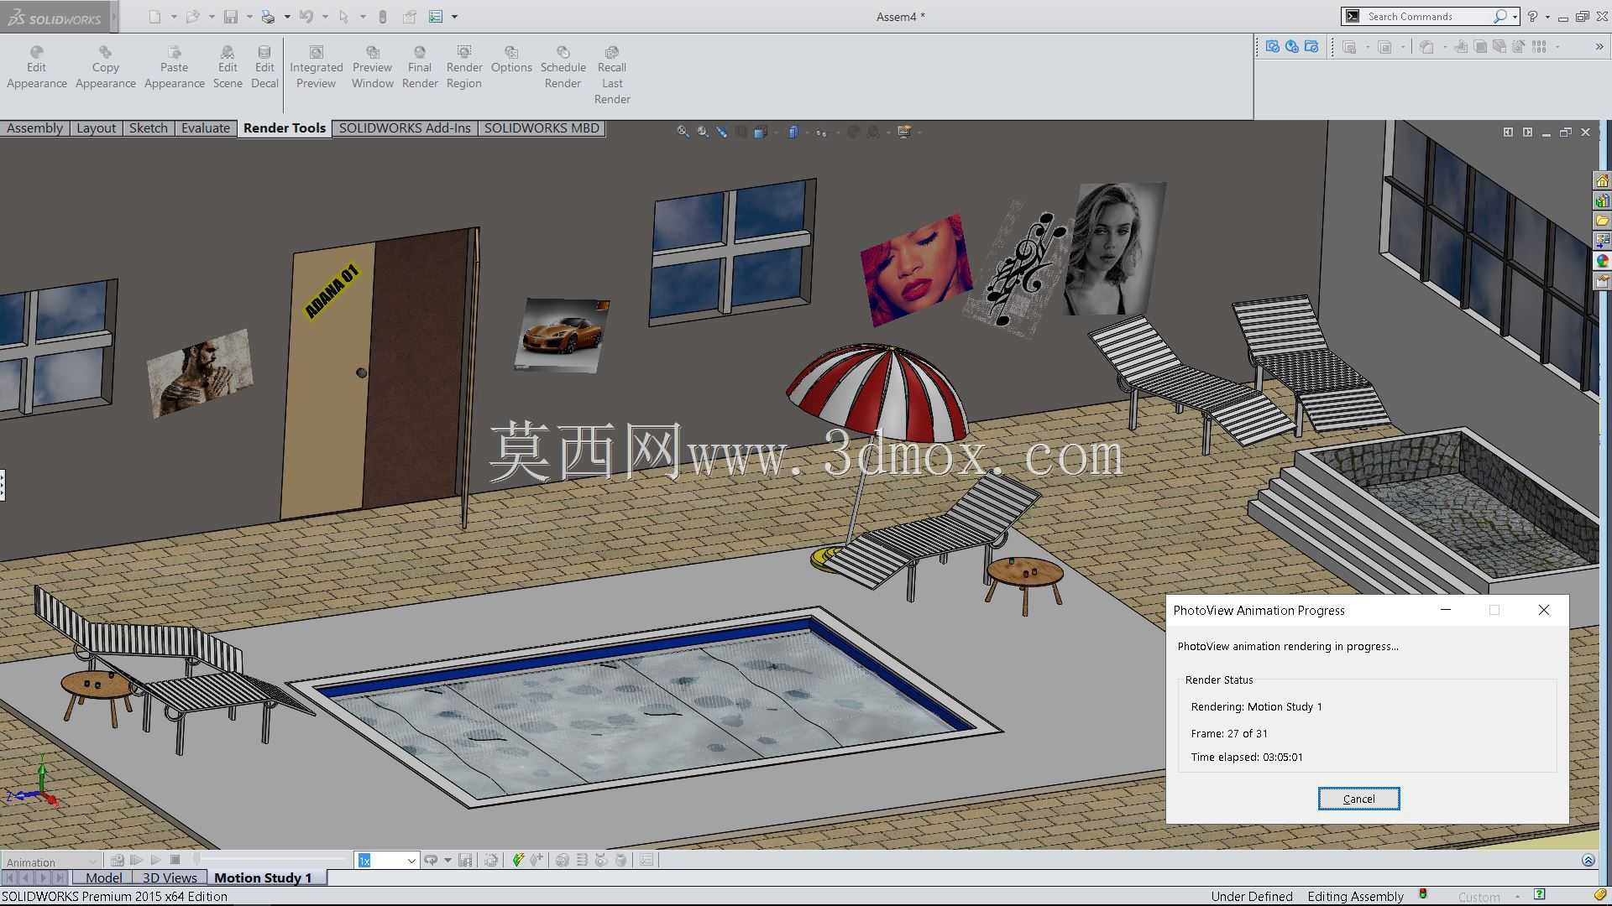Click the Help question mark icon
The height and width of the screenshot is (906, 1612).
click(1532, 16)
